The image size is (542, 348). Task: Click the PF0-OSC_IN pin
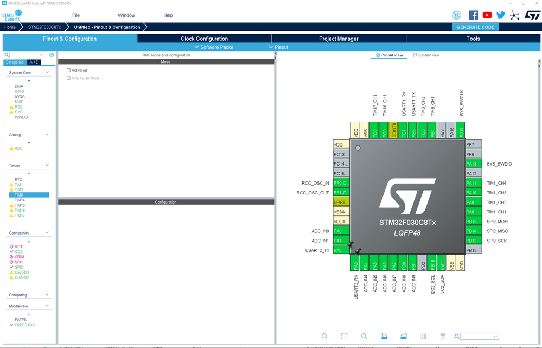tap(341, 183)
